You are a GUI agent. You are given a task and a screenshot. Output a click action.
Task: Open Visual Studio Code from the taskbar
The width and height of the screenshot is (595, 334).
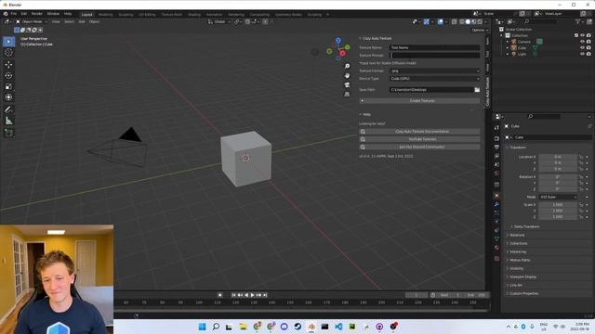[338, 327]
